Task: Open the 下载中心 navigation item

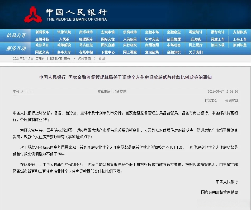Action: tap(108, 52)
